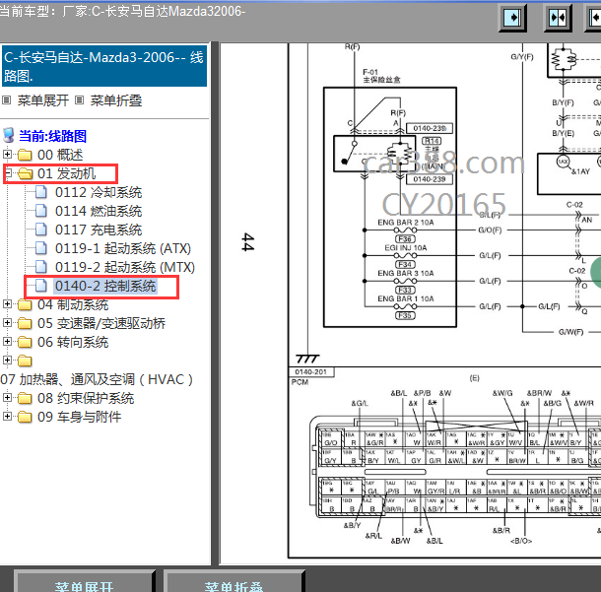Click the page icon of 0140-2 控制系统

click(41, 285)
